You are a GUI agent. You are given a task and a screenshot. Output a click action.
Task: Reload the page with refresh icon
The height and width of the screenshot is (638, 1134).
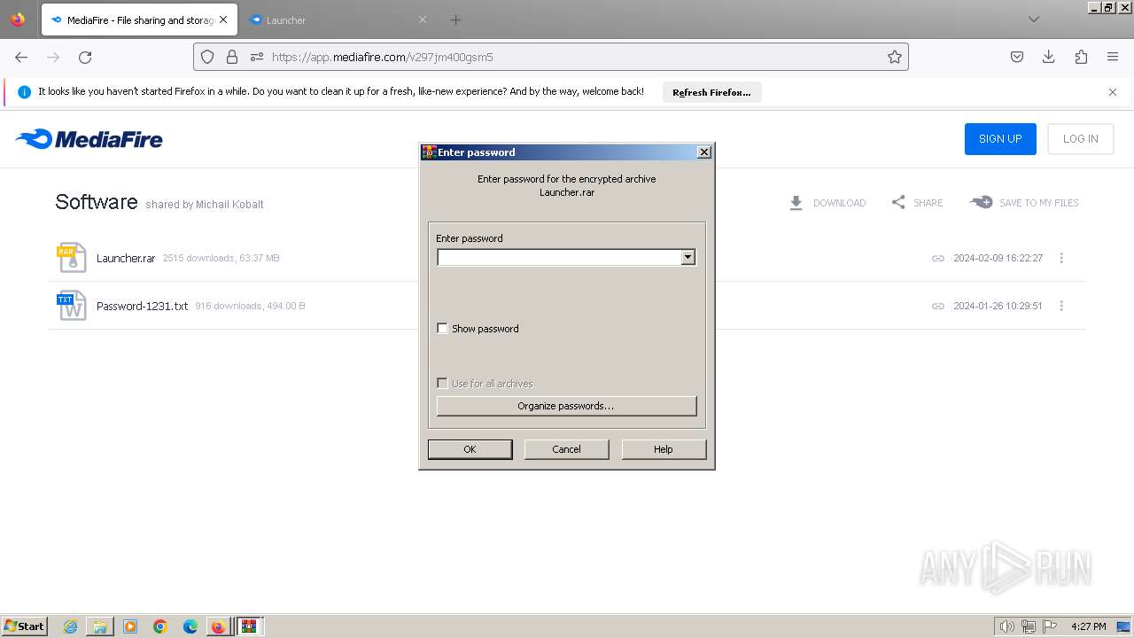85,57
